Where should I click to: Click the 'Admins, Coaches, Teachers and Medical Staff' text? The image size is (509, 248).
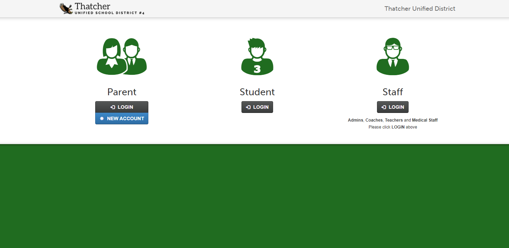pyautogui.click(x=393, y=120)
